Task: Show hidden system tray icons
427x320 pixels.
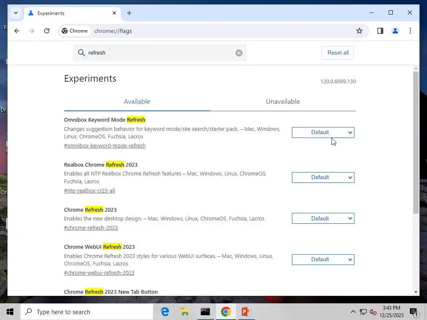Action: click(x=353, y=312)
